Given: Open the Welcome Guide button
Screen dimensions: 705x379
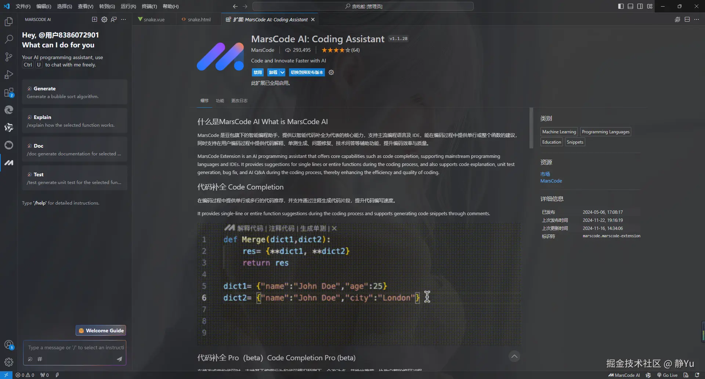Looking at the screenshot, I should (101, 331).
